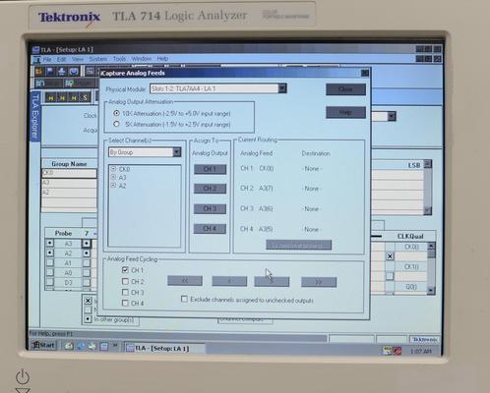Click the double-left << cycling button
The image size is (490, 393).
pyautogui.click(x=185, y=281)
